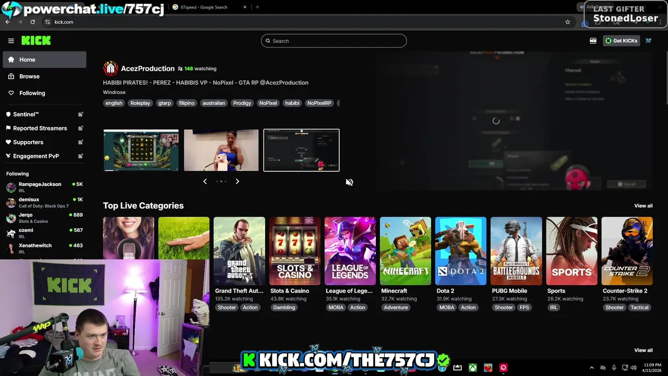Open PUBG Mobile category card
The width and height of the screenshot is (668, 376).
(x=516, y=251)
